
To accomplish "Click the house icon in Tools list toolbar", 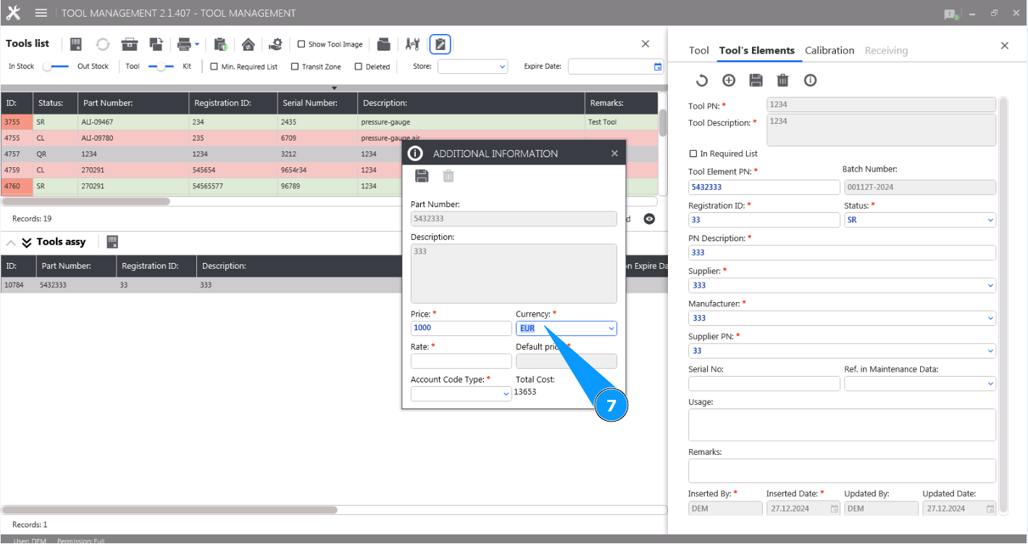I will pos(248,44).
